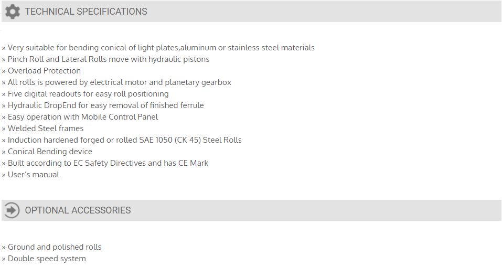Click the 'TECHNICAL SPECIFICATIONS' heading text
The height and width of the screenshot is (278, 502).
[x=86, y=12]
